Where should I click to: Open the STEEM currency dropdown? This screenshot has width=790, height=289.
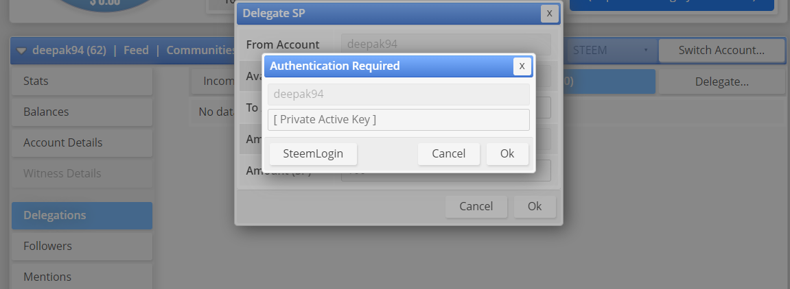(609, 50)
